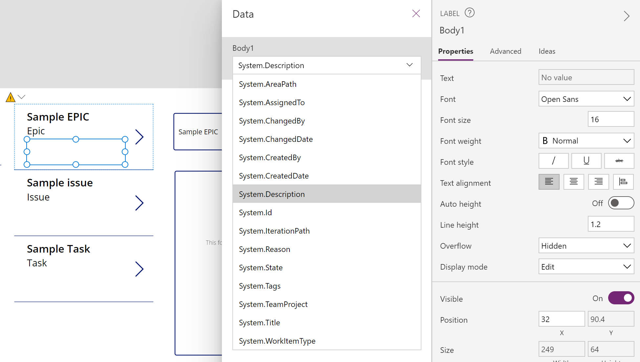Screen dimensions: 640x362
Task: Expand the Font dropdown selector
Action: click(626, 99)
